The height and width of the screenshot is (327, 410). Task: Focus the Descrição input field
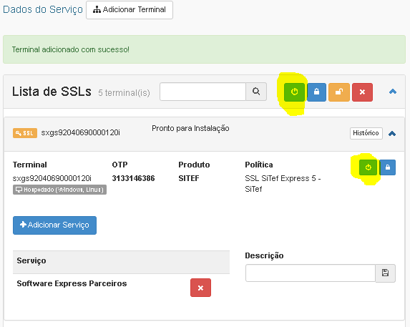click(x=311, y=273)
